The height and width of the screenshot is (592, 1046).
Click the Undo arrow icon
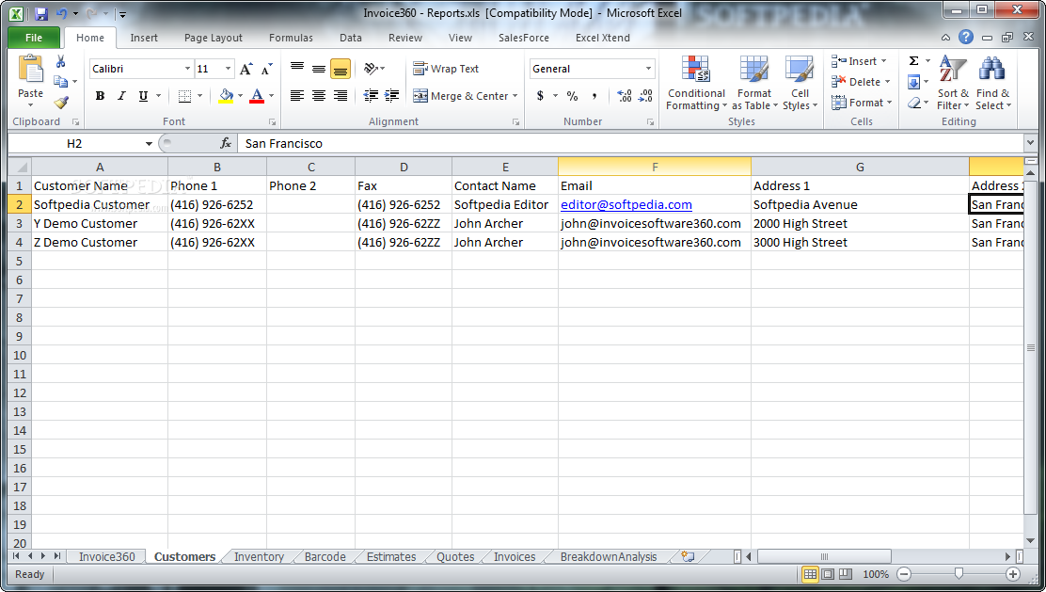click(62, 13)
